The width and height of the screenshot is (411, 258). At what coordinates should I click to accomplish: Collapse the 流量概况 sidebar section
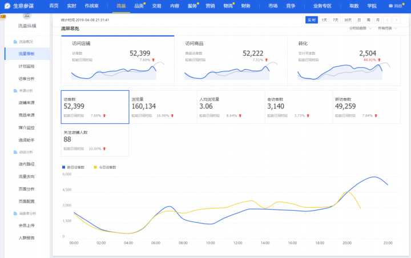point(26,42)
